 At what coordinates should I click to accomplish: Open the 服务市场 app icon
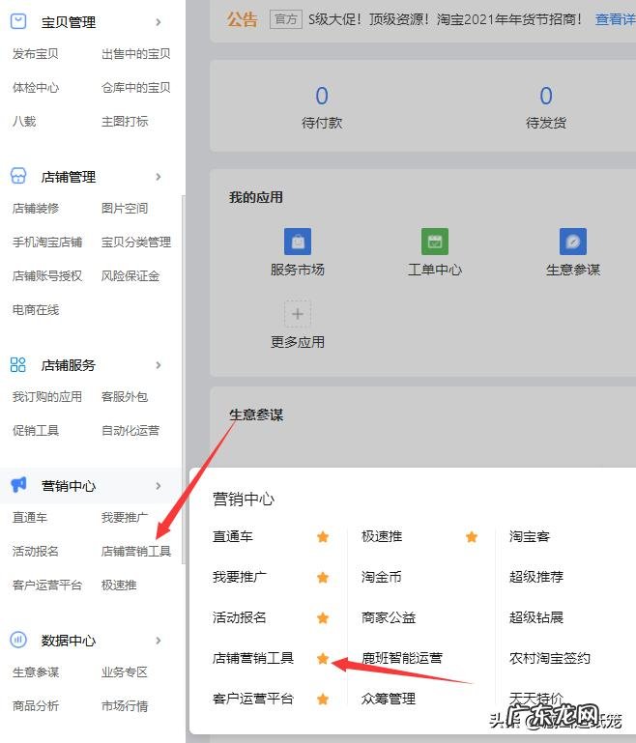click(298, 242)
